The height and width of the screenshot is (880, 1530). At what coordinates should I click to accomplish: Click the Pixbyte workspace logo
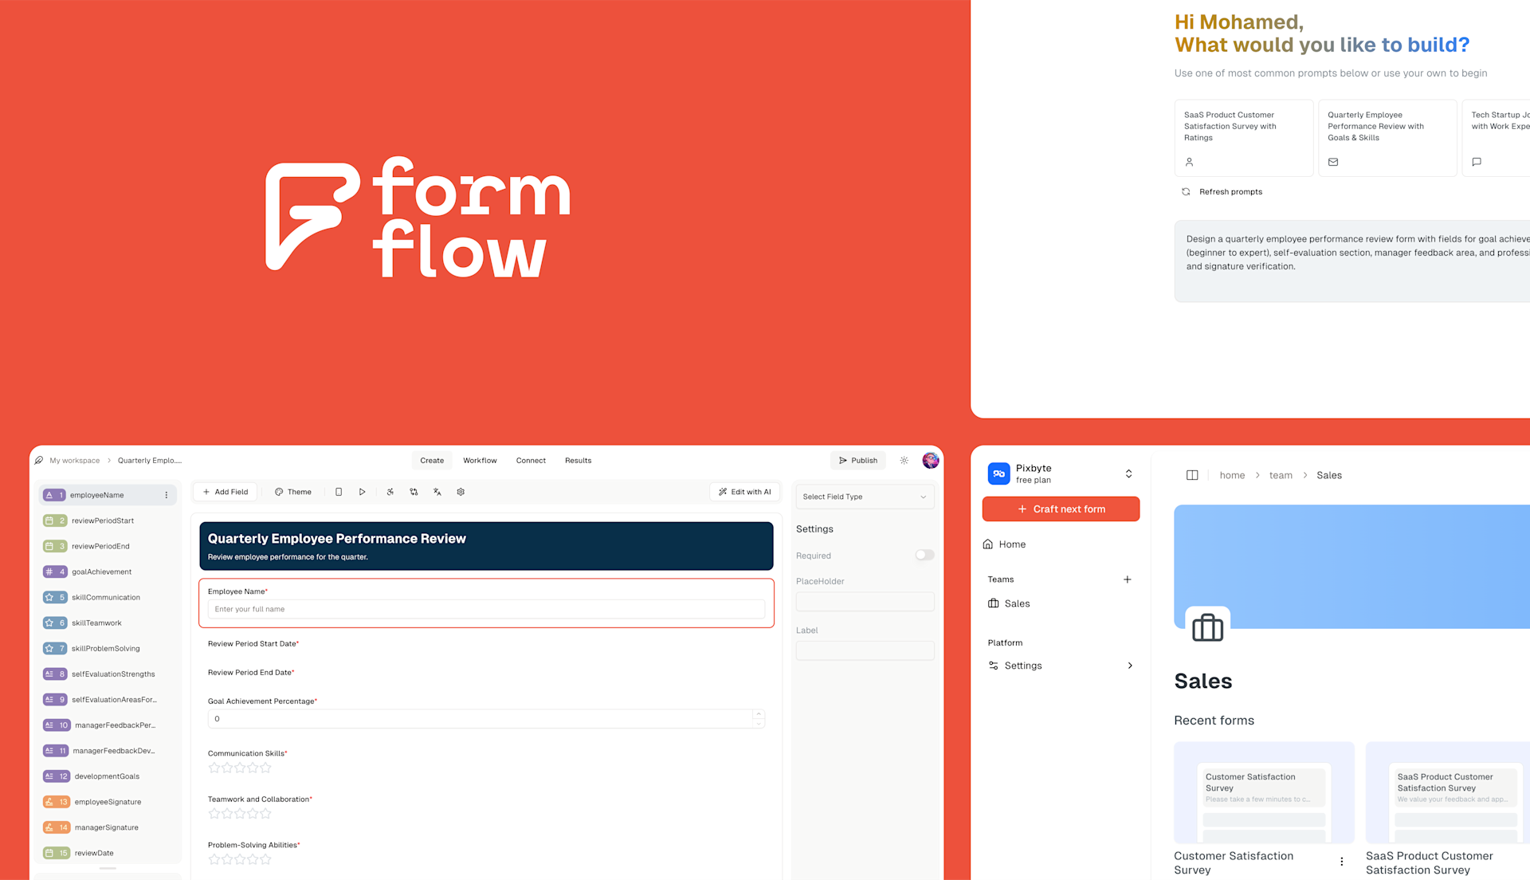999,473
